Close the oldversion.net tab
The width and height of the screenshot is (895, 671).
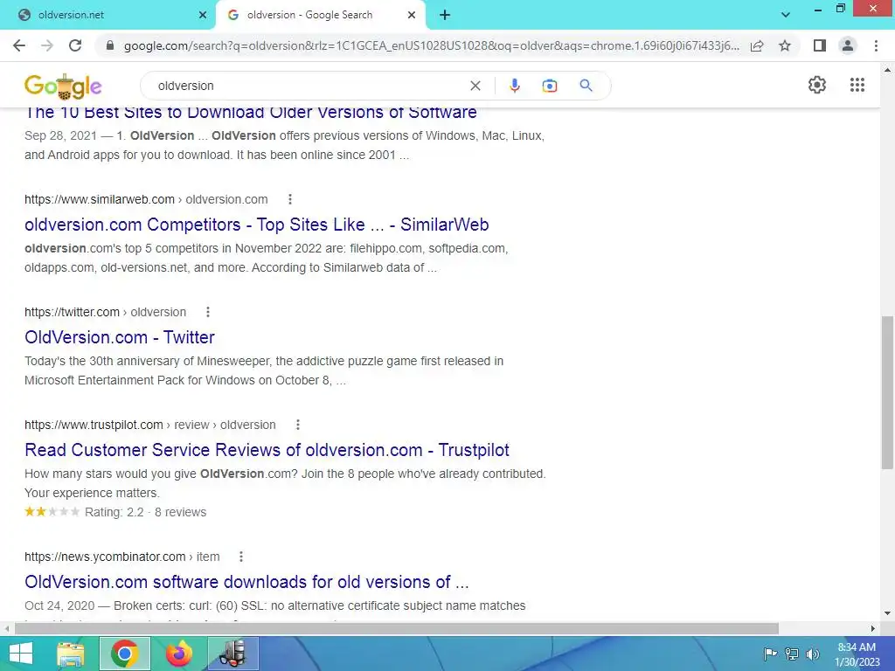tap(203, 16)
